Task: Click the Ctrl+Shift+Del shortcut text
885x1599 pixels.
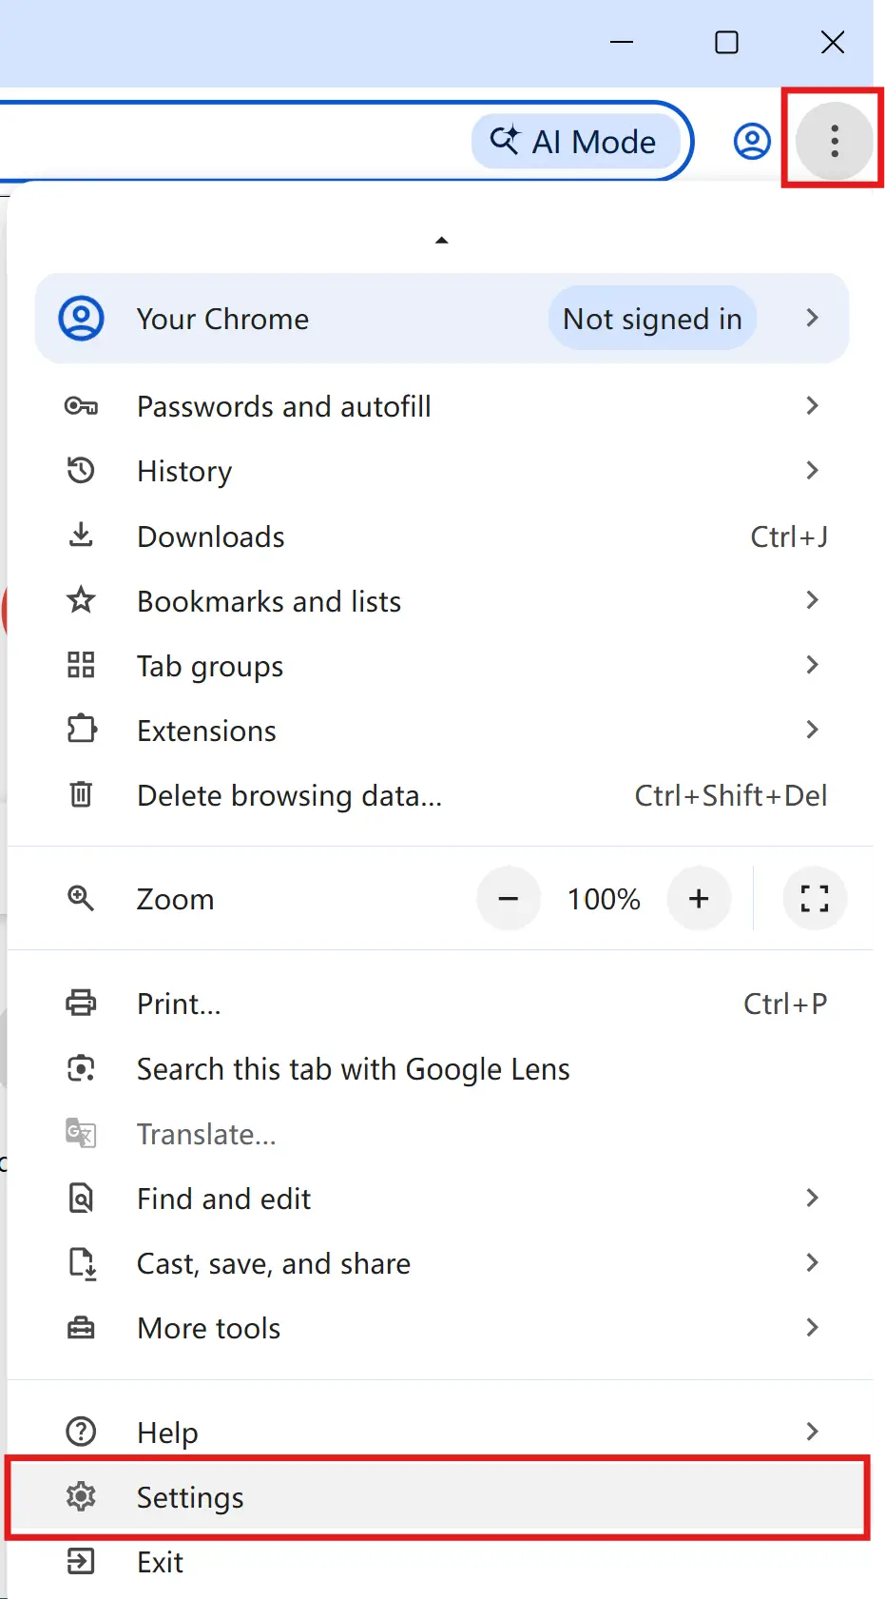Action: (731, 795)
